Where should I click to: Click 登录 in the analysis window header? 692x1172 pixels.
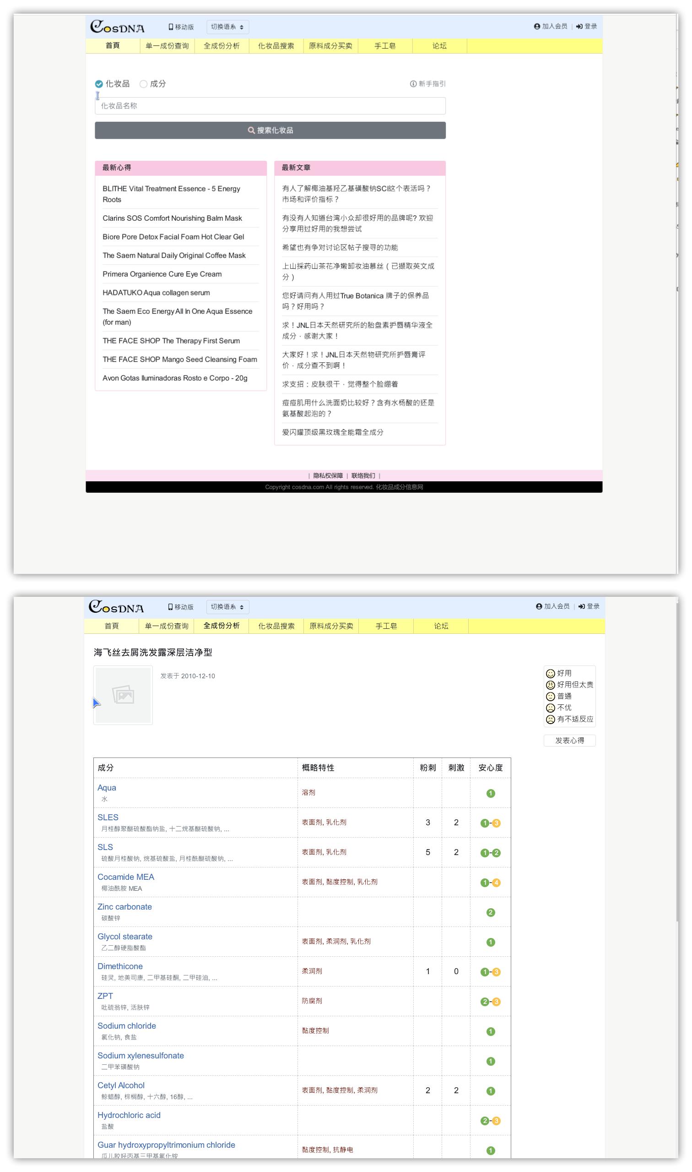tap(589, 606)
